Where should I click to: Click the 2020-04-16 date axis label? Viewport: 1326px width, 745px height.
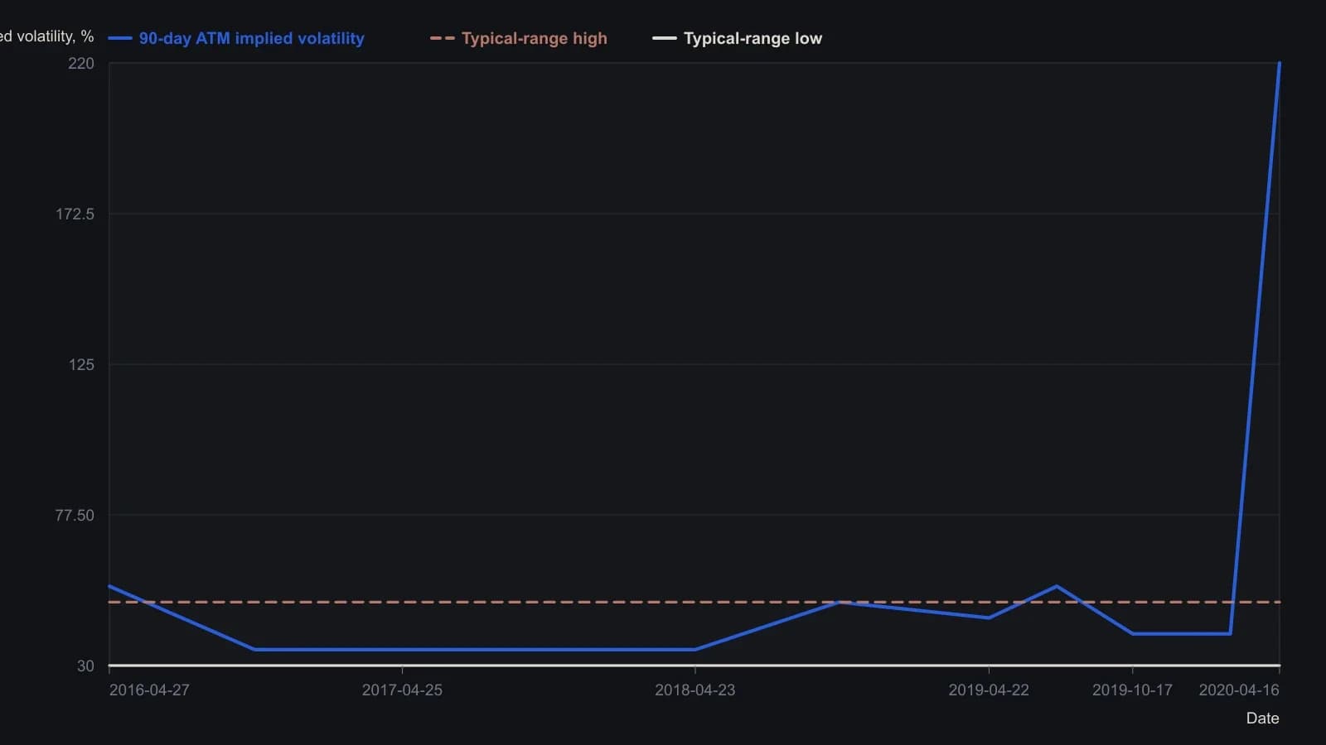(1239, 690)
